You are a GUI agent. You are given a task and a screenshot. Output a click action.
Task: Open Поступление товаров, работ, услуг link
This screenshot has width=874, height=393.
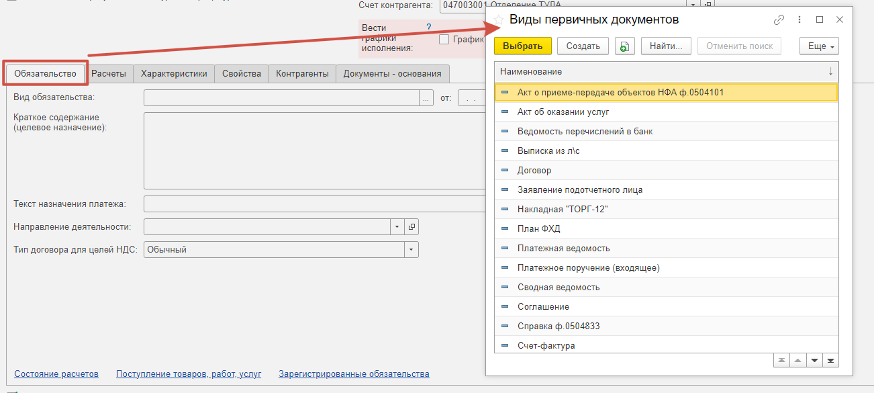coord(189,374)
